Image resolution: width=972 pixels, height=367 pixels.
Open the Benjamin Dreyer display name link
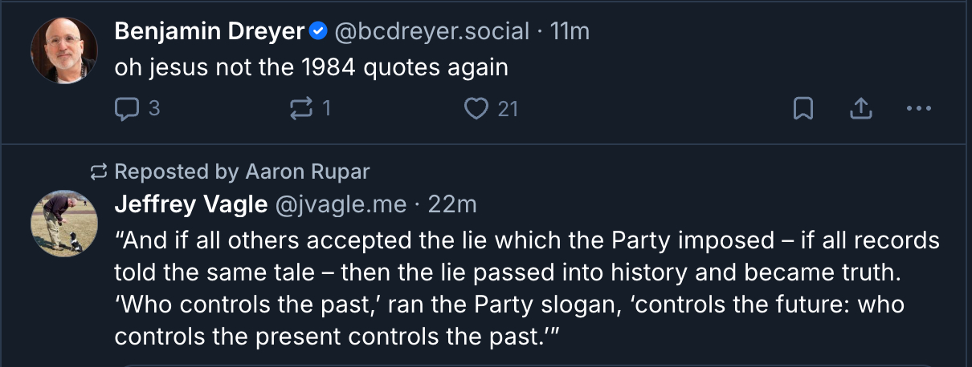point(210,32)
